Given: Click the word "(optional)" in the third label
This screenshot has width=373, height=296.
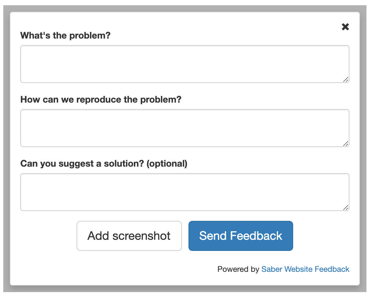Looking at the screenshot, I should (x=167, y=163).
